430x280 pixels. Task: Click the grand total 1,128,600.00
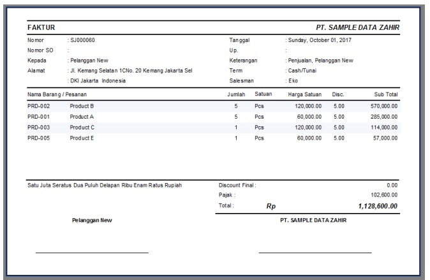click(x=376, y=206)
